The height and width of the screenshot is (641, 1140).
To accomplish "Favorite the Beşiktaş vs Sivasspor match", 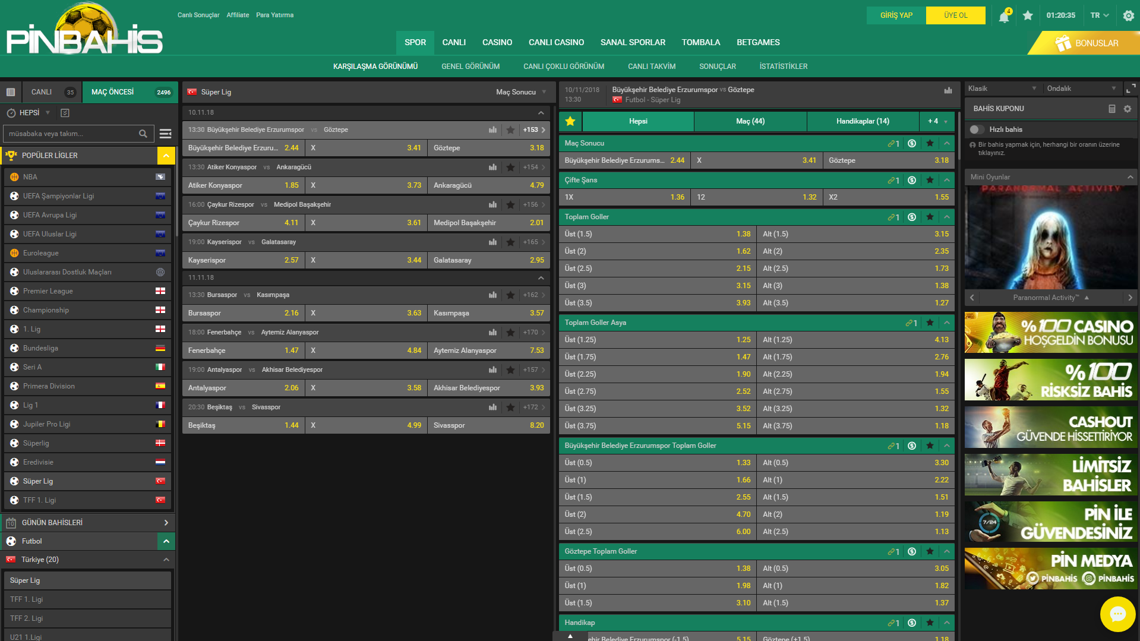I will point(510,408).
